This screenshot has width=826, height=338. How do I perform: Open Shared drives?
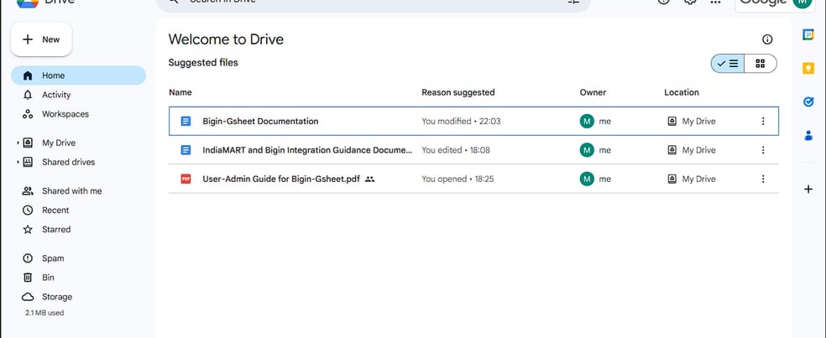[69, 162]
